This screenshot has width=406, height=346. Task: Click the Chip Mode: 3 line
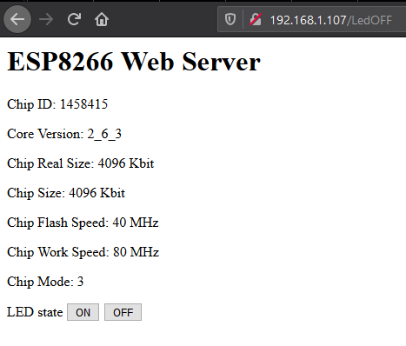coord(45,282)
